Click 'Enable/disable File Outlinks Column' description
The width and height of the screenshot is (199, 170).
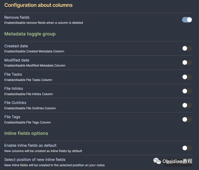click(30, 108)
